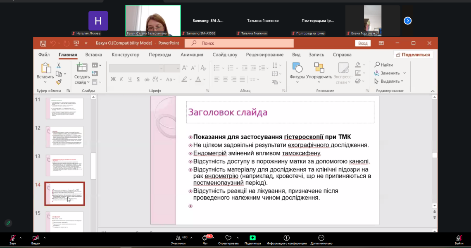The width and height of the screenshot is (471, 248).
Task: Switch to the Вставка ribbon tab
Action: pyautogui.click(x=93, y=55)
